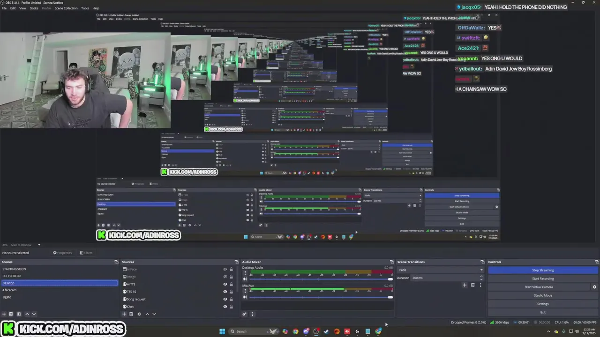Open Advanced Audio Properties gears icon
Screen dimensions: 600x337
click(x=244, y=314)
